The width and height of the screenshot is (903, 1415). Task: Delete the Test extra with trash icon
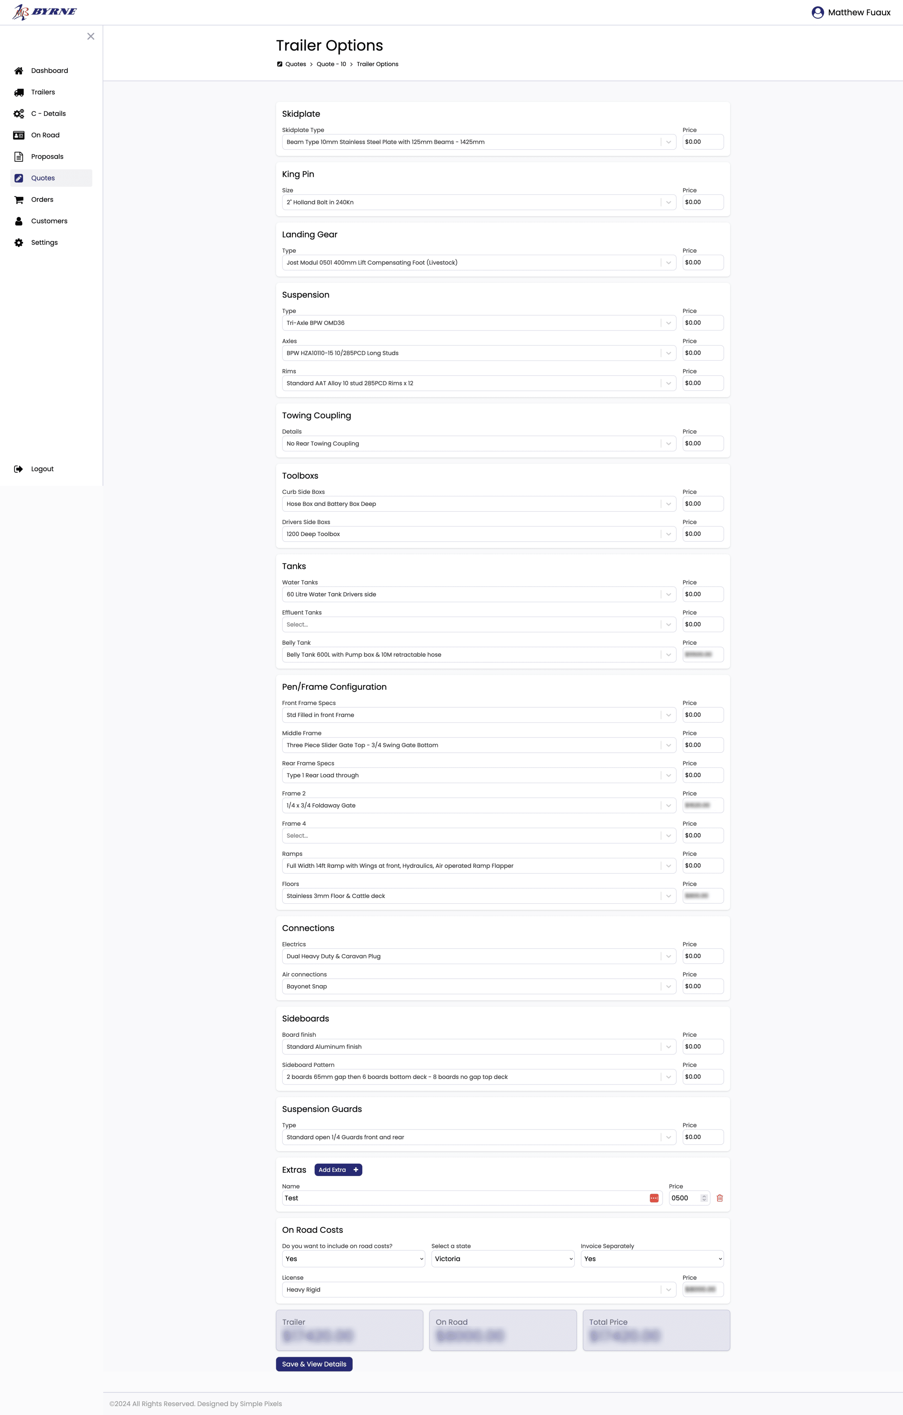point(720,1198)
